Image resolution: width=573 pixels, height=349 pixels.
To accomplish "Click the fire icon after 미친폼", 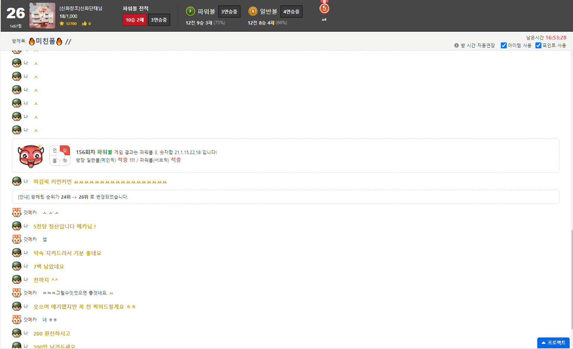I will click(x=59, y=41).
